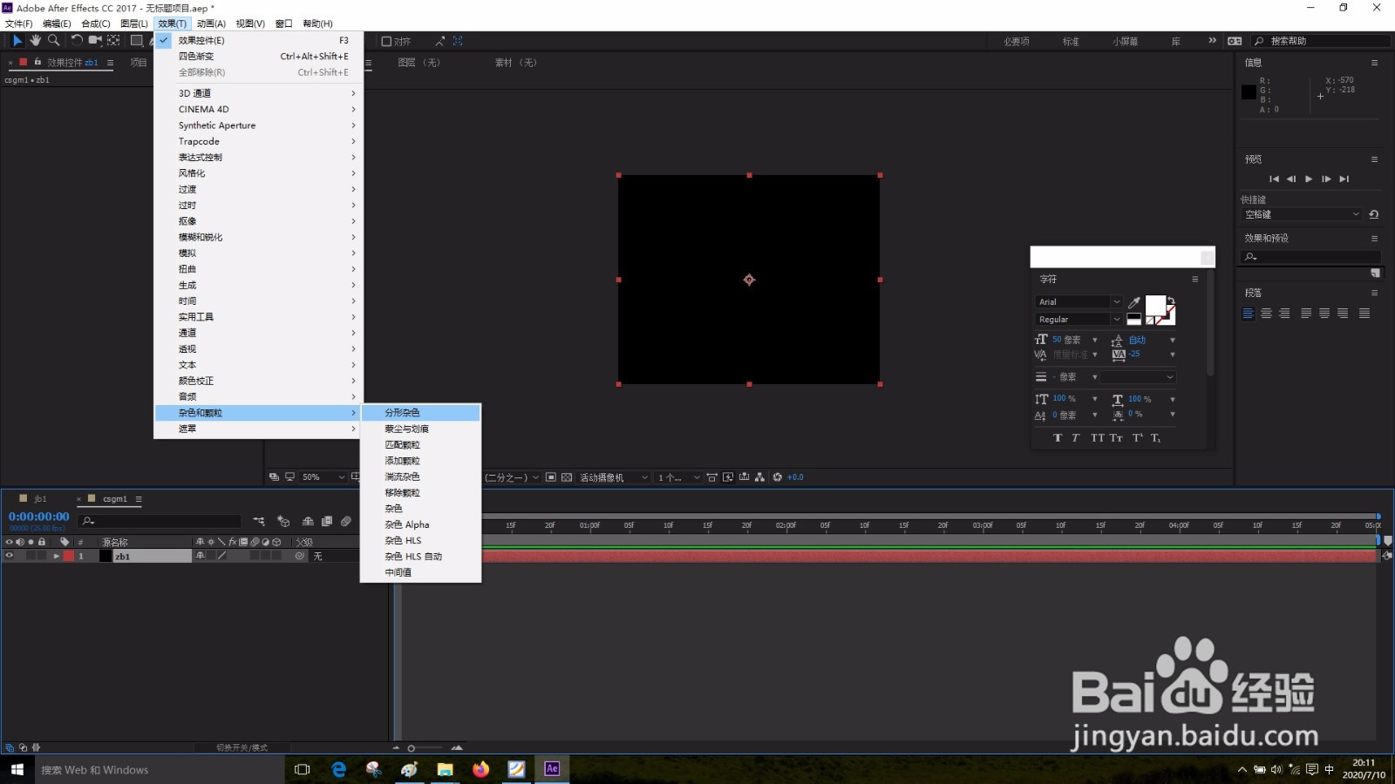1395x784 pixels.
Task: Open the 50 像素 font size dropdown
Action: 1095,340
